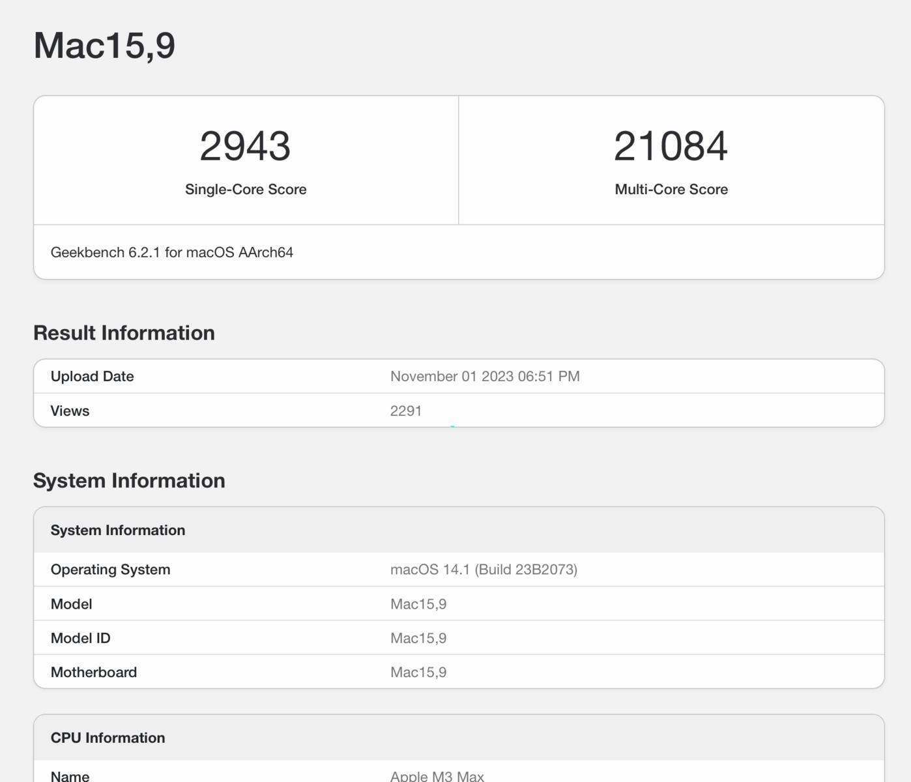Select the Apple M3 Max value
The height and width of the screenshot is (782, 911).
[437, 775]
